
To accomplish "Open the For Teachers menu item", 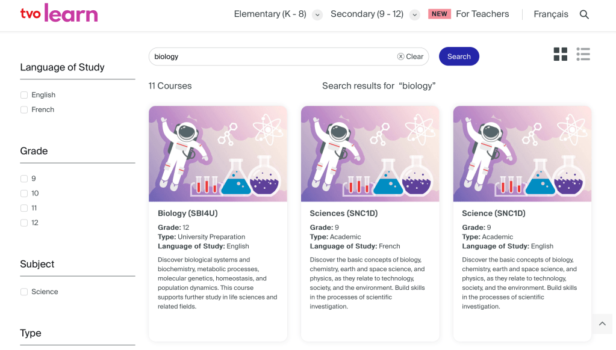I will [482, 14].
